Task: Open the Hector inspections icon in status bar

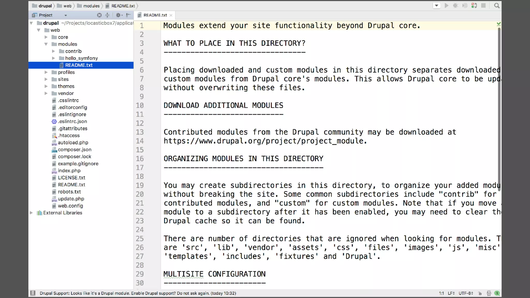Action: 489,293
